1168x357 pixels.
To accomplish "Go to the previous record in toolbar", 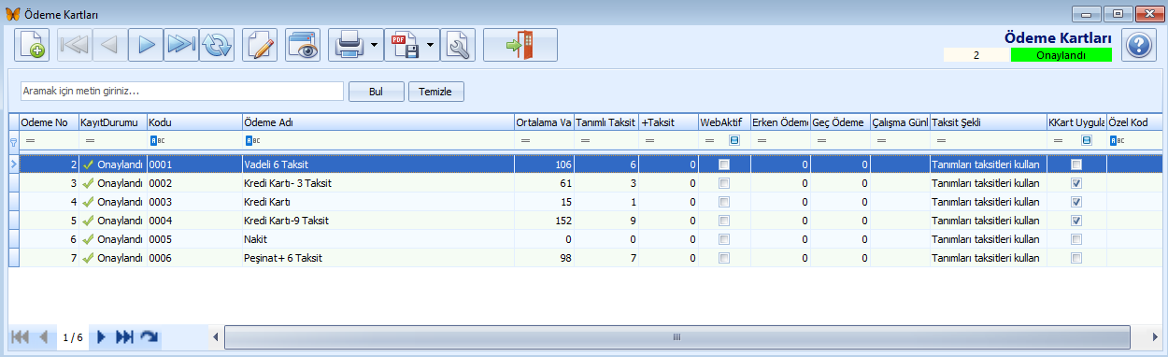I will pos(110,45).
